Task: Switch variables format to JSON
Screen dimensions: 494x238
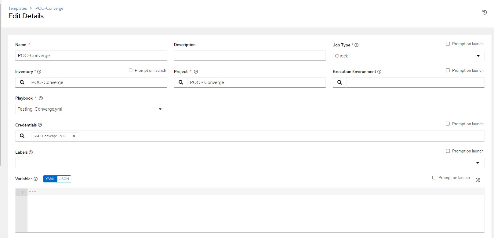Action: pyautogui.click(x=64, y=179)
